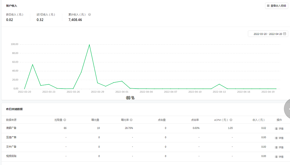Click the list icon in 视频后贴 row
Screen dimensions: 290x165
pos(276,157)
